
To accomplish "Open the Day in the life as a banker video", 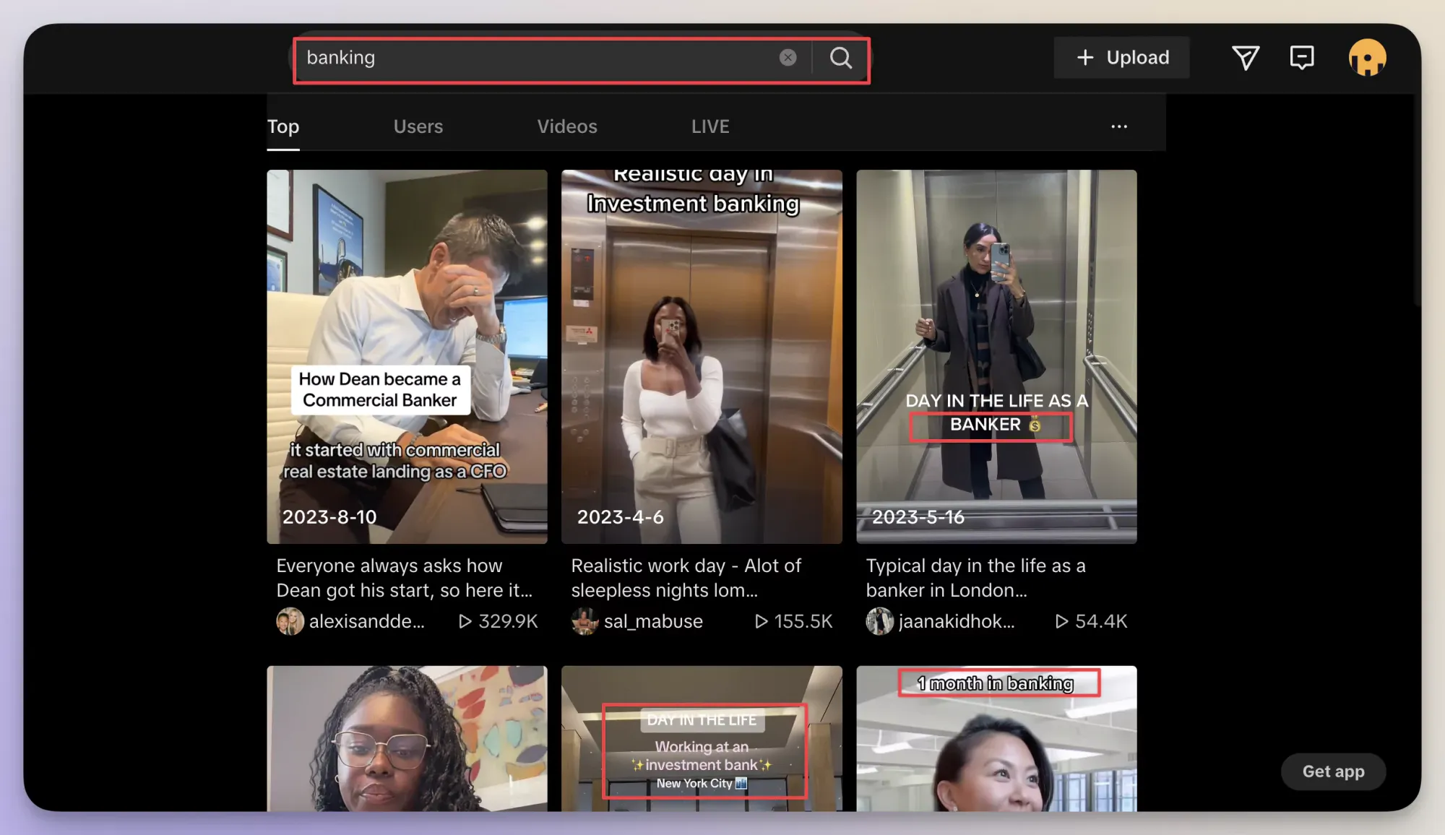I will [x=996, y=357].
